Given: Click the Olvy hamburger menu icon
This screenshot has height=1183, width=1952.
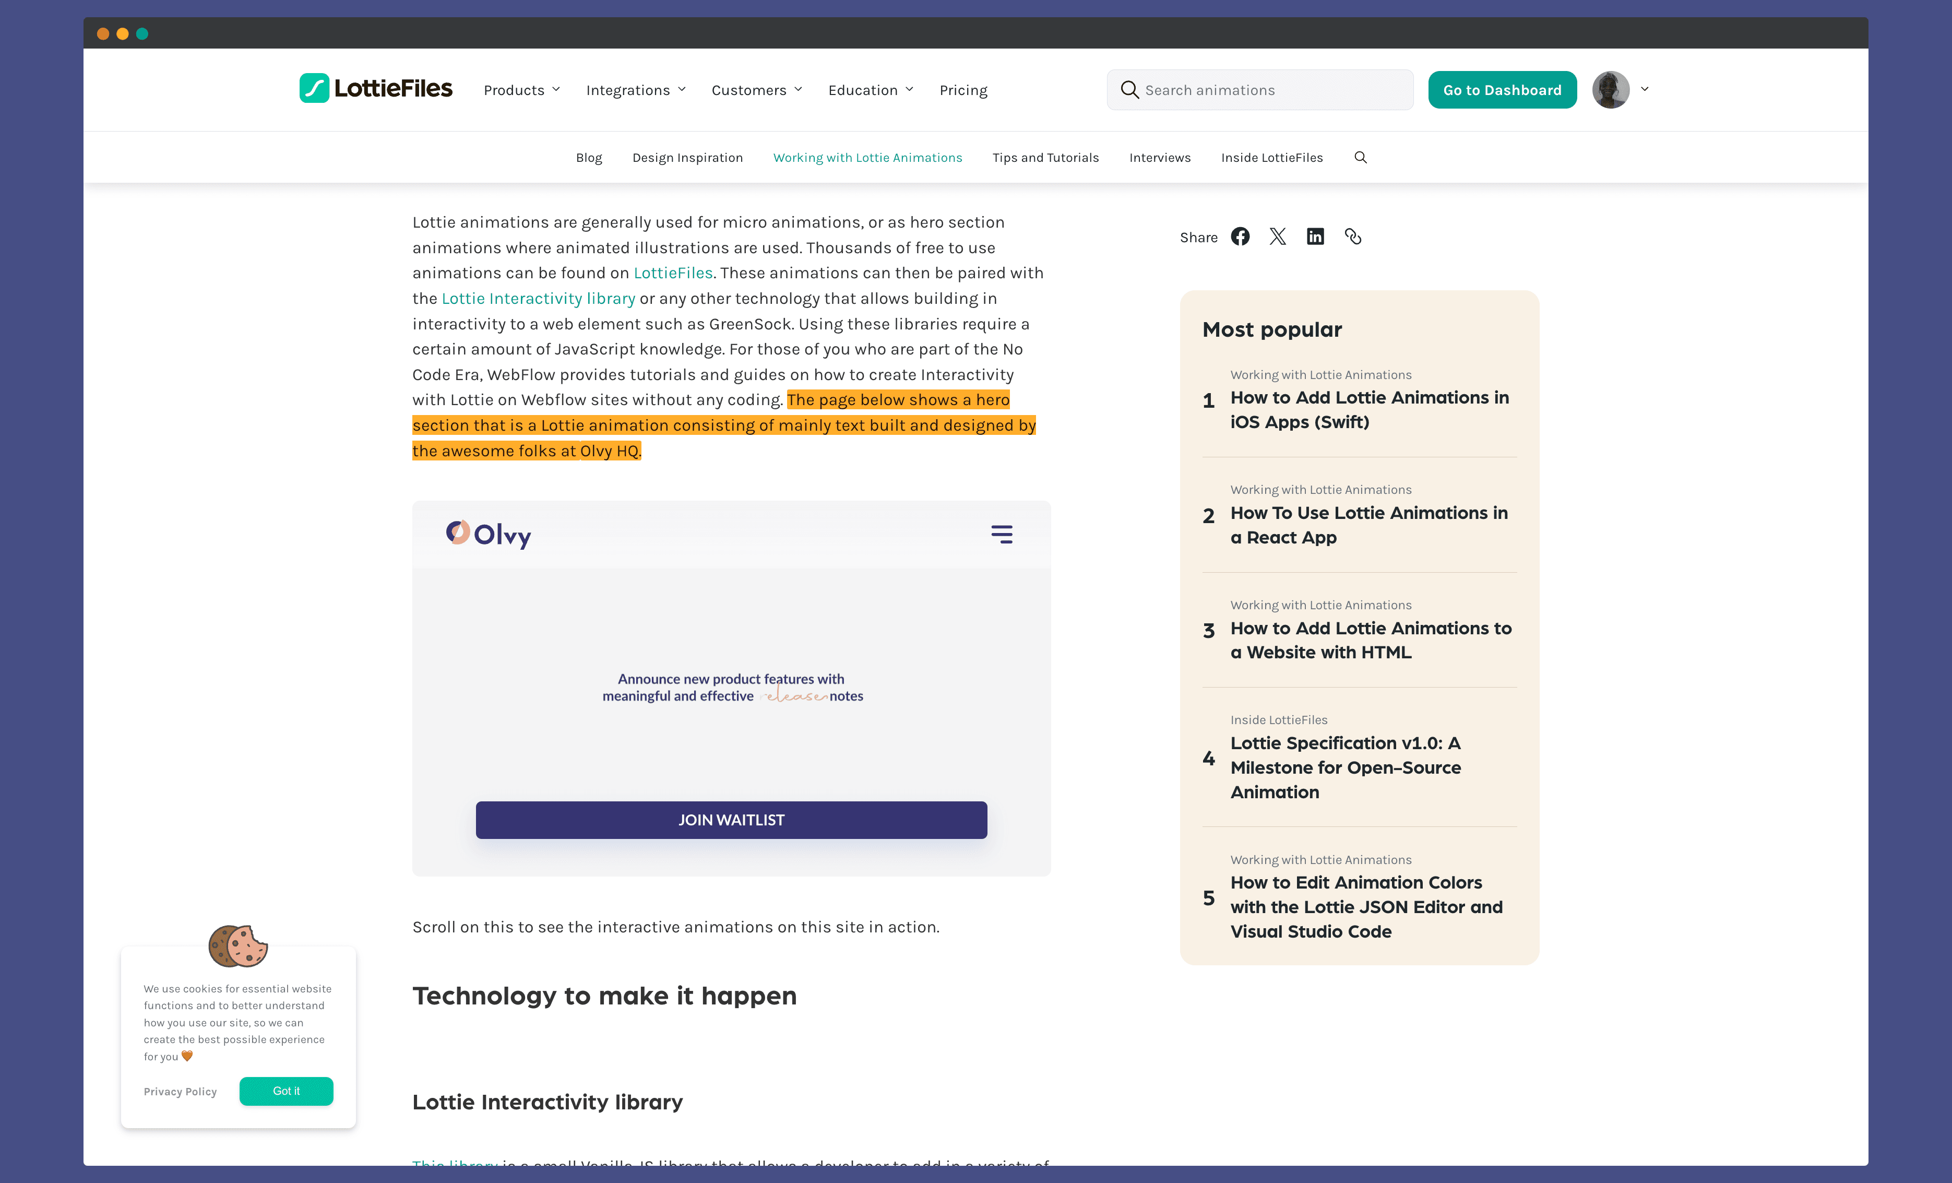Looking at the screenshot, I should 1001,534.
